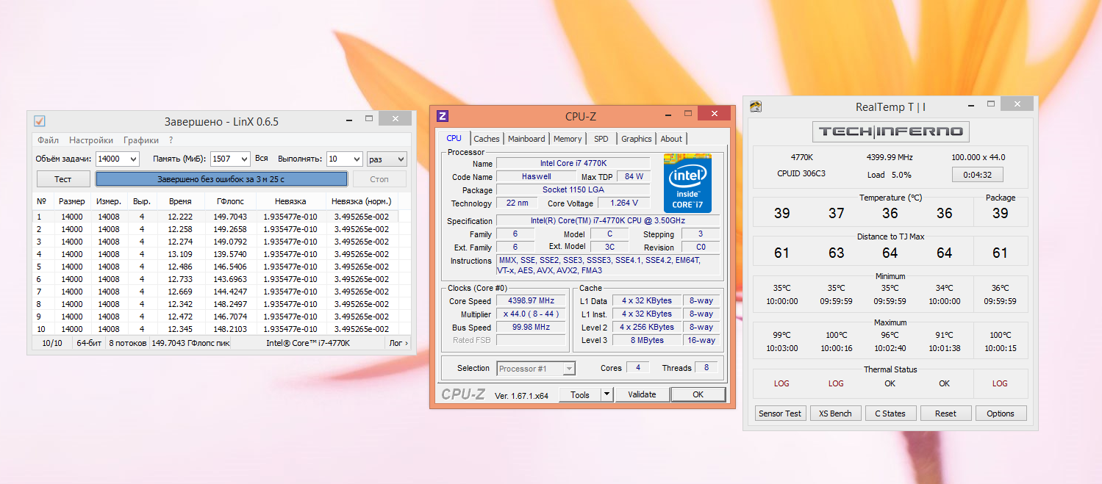Switch to the Caches tab in CPU-Z
Viewport: 1102px width, 484px height.
coord(487,139)
